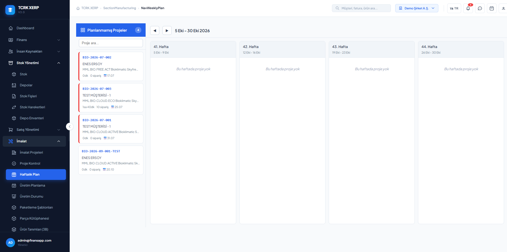
Task: Click the Planlanmamış Projeler grid icon
Action: pyautogui.click(x=83, y=30)
